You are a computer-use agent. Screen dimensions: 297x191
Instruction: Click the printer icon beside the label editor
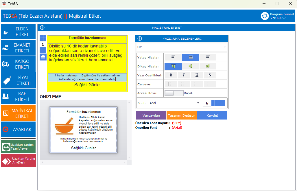[x=43, y=57]
